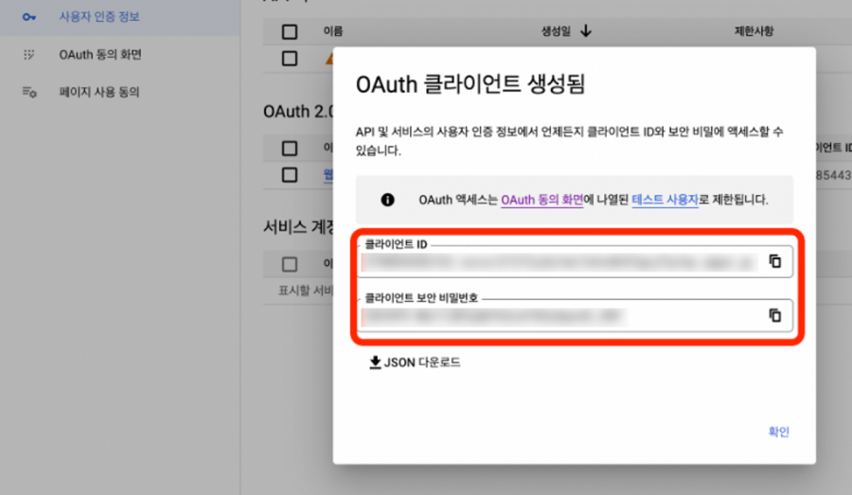852x495 pixels.
Task: Open the OAuth 동의 화면 sidebar icon
Action: 29,55
